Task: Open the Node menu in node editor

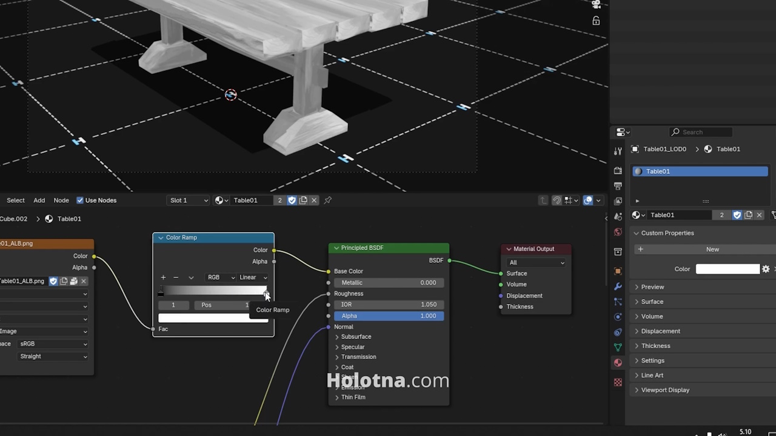Action: point(61,200)
